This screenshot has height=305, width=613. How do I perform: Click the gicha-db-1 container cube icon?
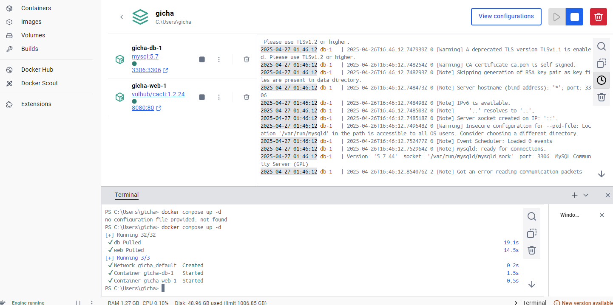point(120,59)
